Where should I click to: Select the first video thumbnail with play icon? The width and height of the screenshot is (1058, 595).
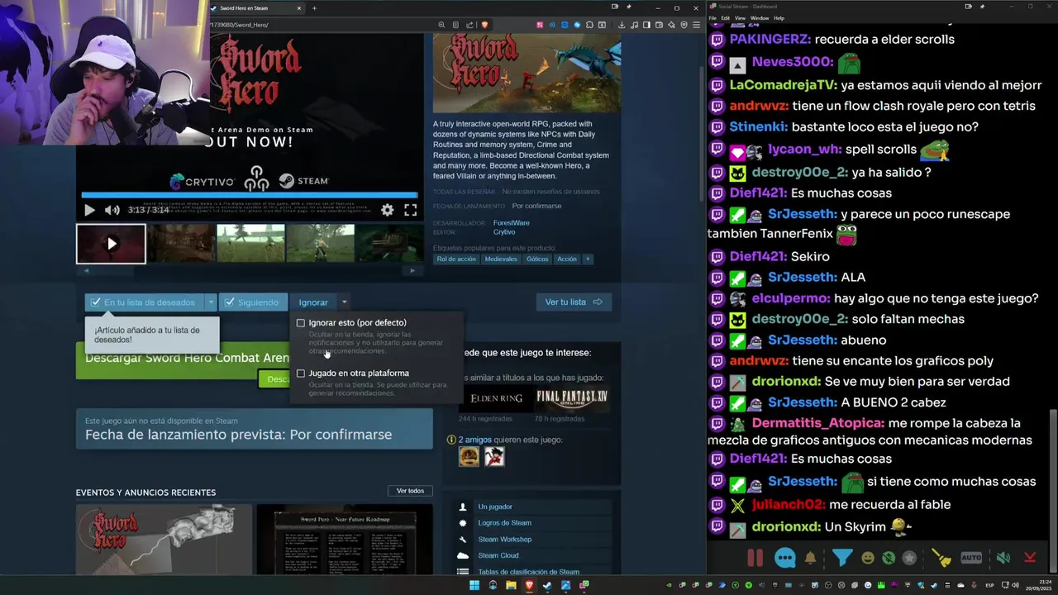[x=111, y=244]
